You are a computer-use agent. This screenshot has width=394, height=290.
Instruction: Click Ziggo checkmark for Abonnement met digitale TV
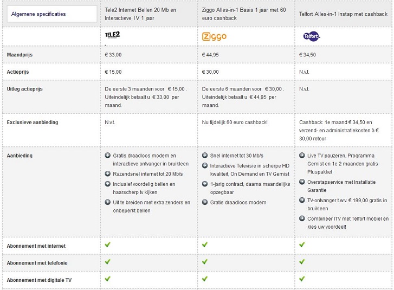tap(205, 279)
